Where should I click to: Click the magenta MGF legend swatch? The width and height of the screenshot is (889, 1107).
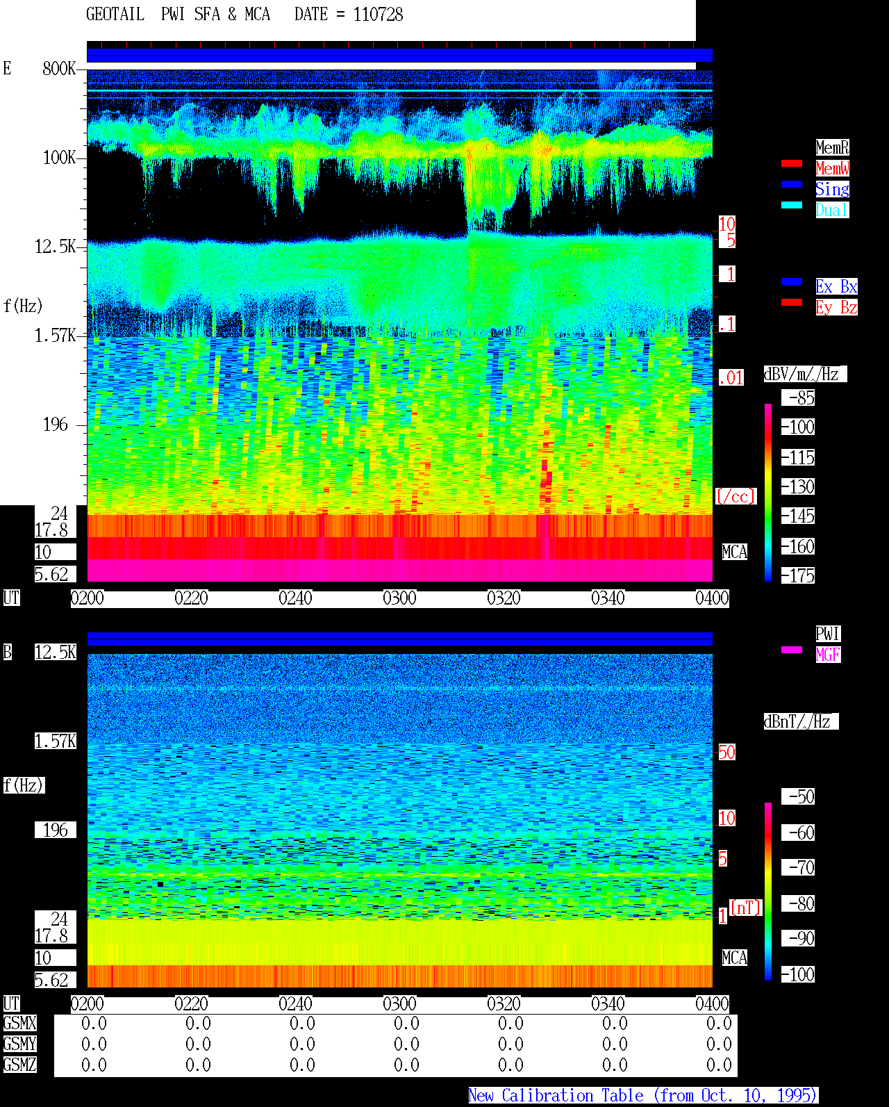pos(792,650)
